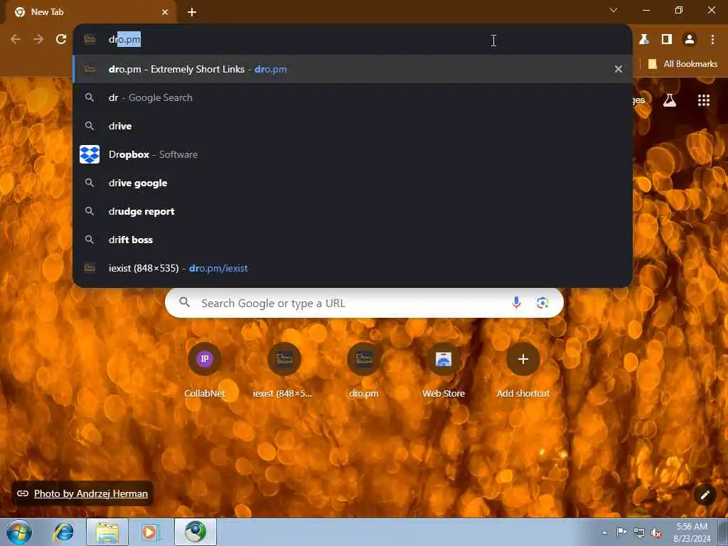Reload the page with the refresh icon
Viewport: 728px width, 546px height.
(x=61, y=40)
